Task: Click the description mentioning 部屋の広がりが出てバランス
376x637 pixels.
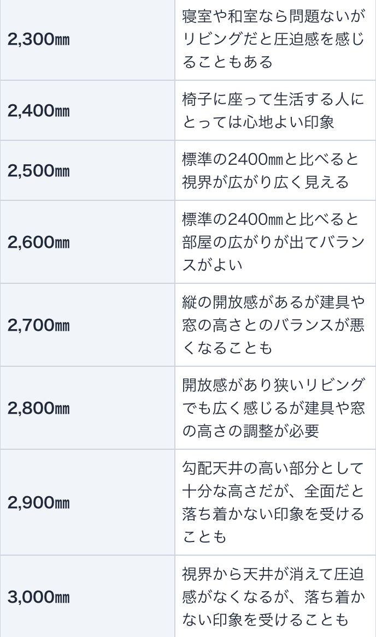Action: tap(273, 242)
